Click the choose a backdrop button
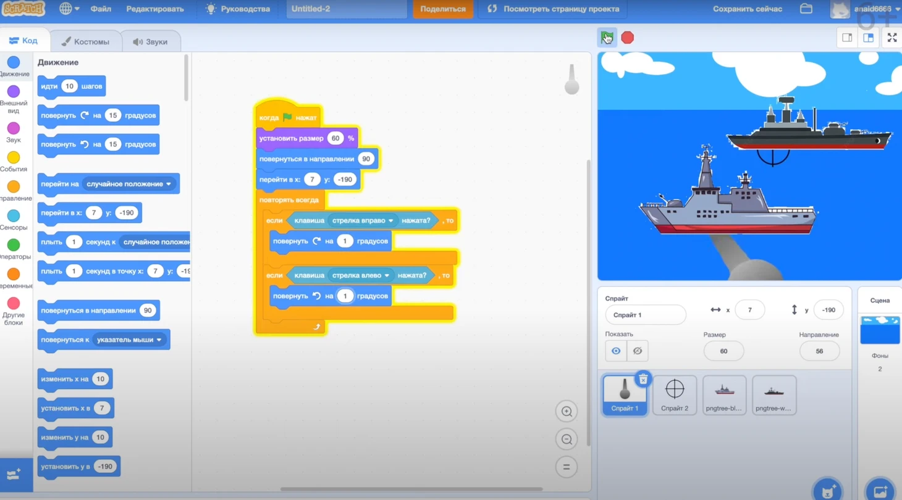The image size is (902, 500). pos(880,491)
